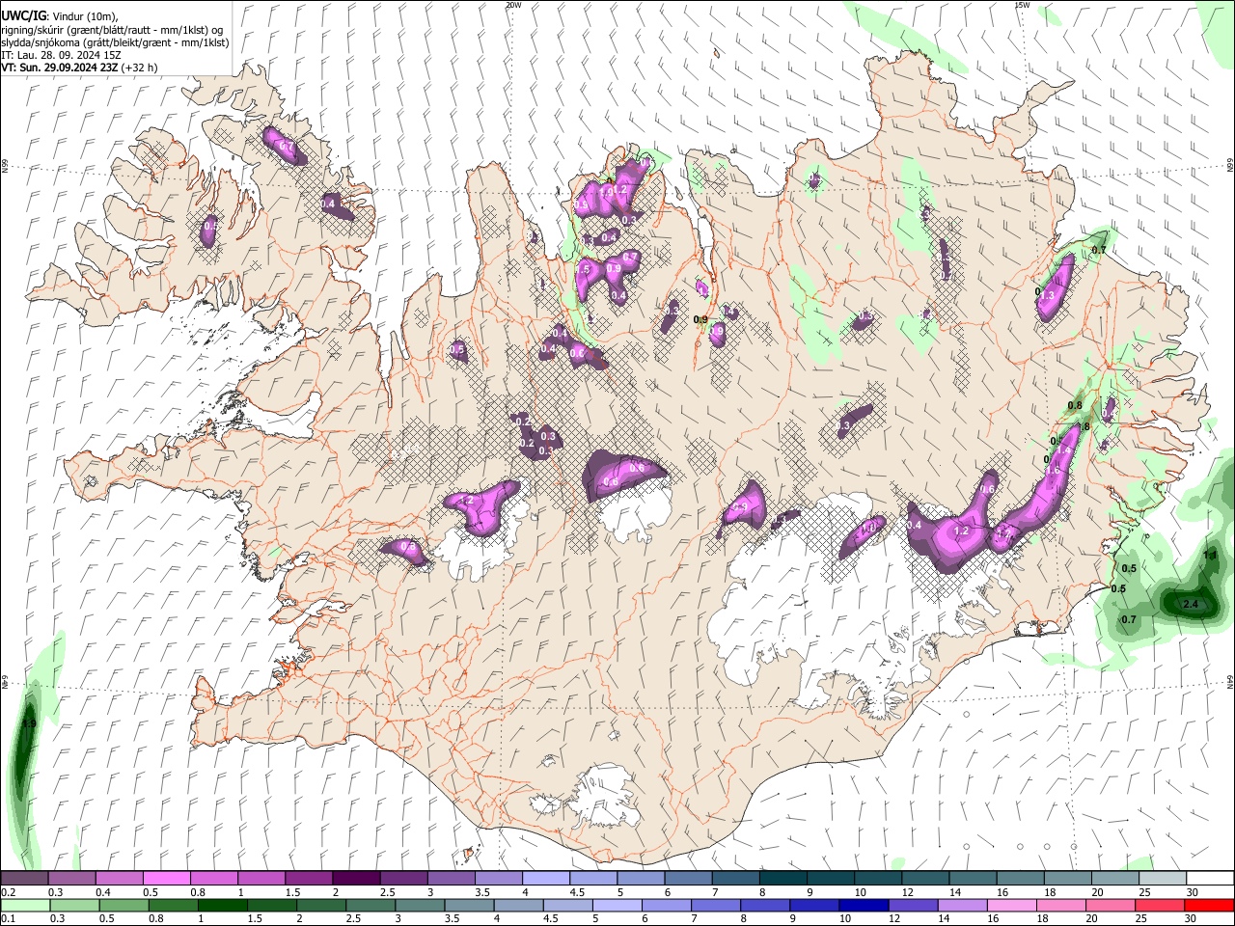Click the 'slydda/snjókoma' legend description line

[115, 42]
